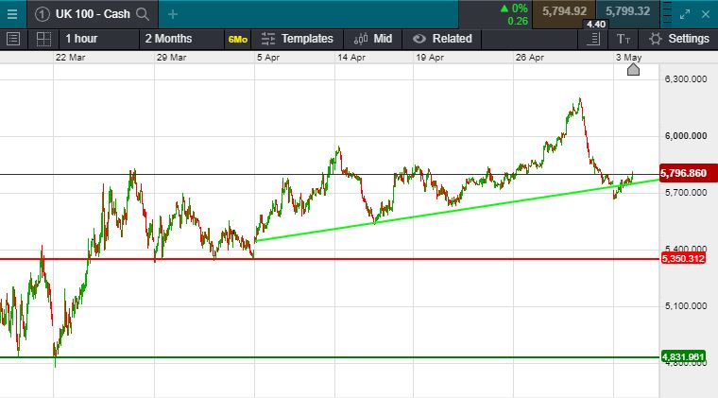Screen dimensions: 718x398
Task: Open the chart list panel icon
Action: [13, 39]
